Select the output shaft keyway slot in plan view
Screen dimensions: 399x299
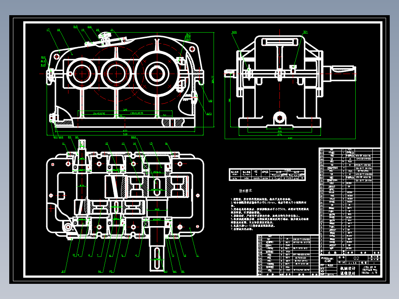click(157, 260)
